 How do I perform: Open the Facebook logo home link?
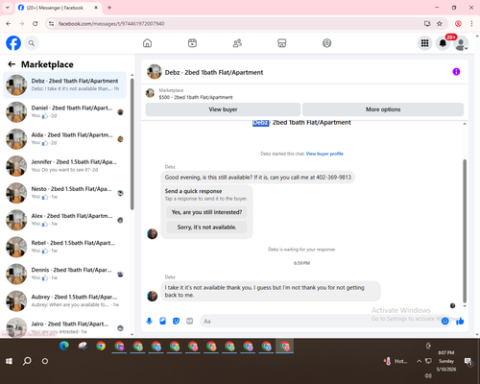tap(13, 43)
